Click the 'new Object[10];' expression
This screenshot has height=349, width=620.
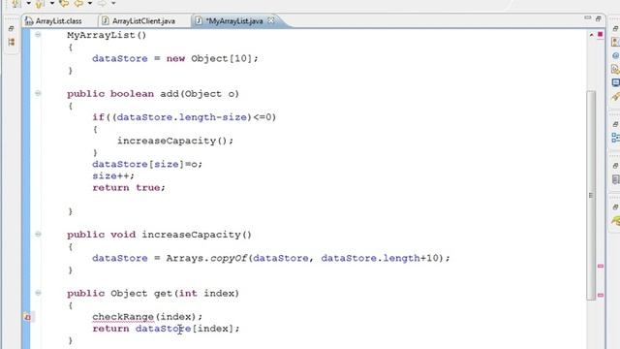(x=212, y=58)
